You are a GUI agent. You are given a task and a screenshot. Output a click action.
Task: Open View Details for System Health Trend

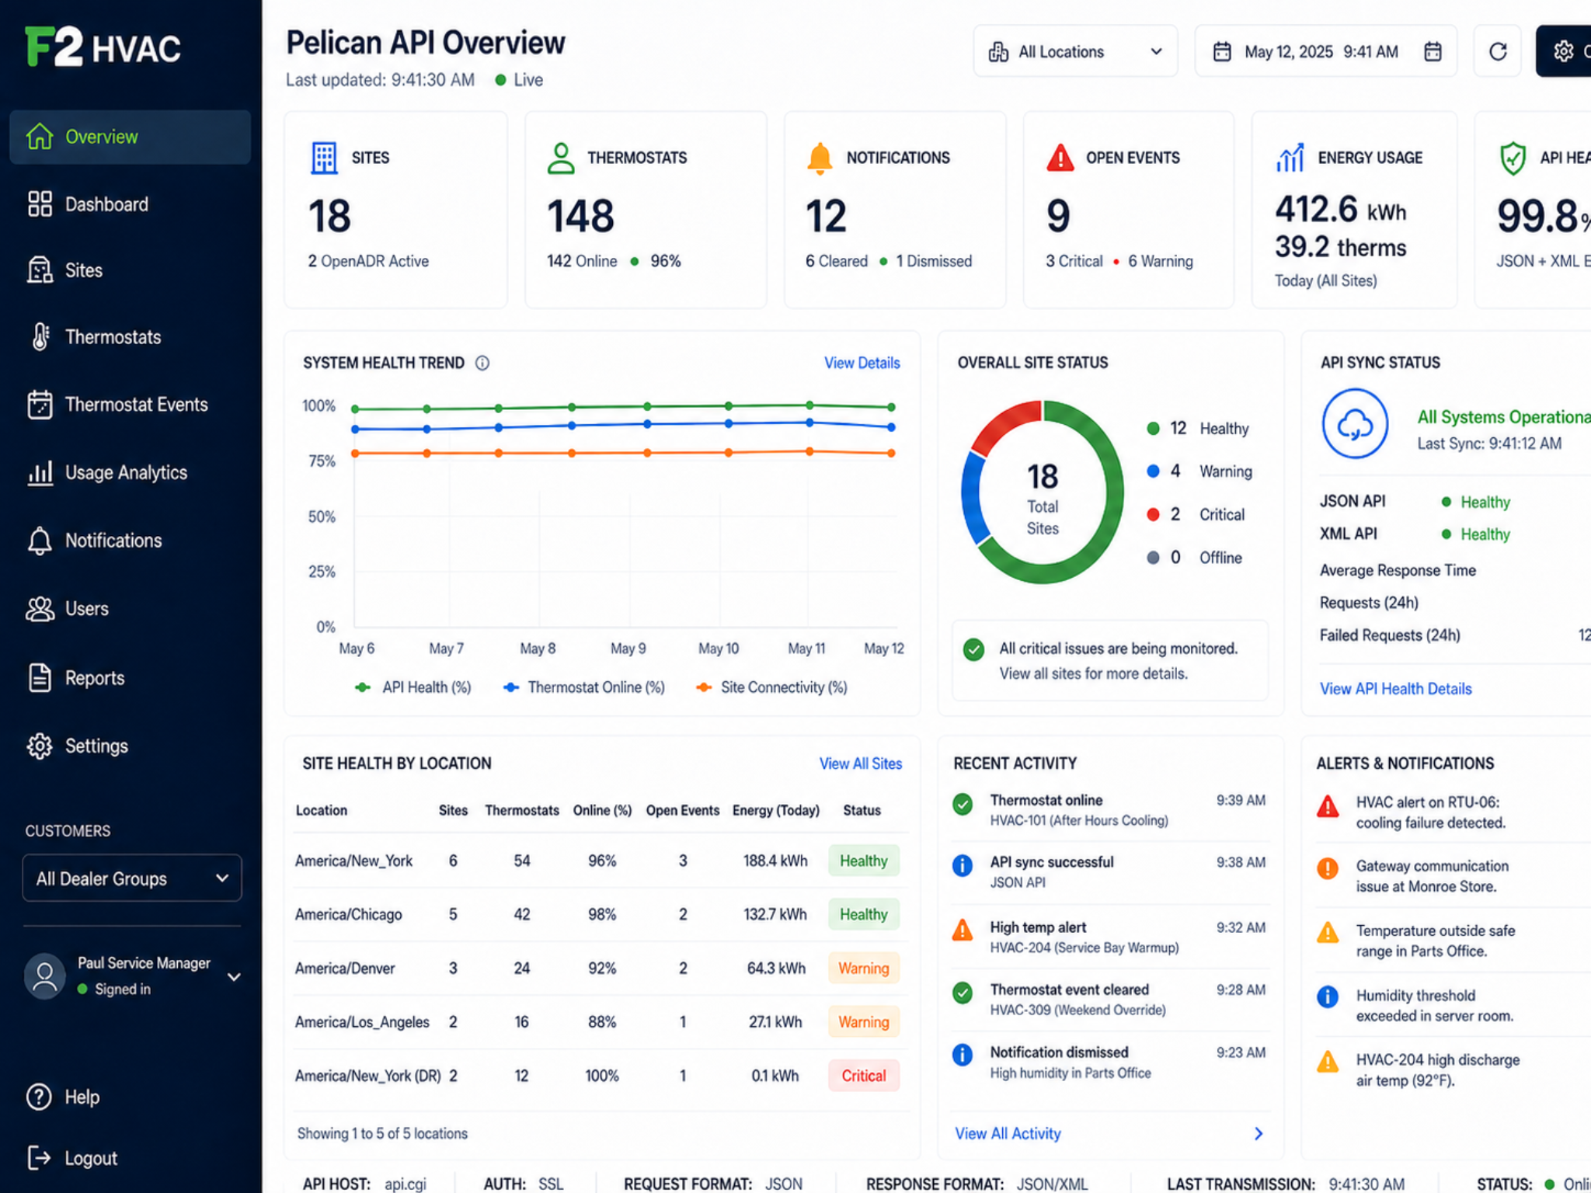coord(862,363)
